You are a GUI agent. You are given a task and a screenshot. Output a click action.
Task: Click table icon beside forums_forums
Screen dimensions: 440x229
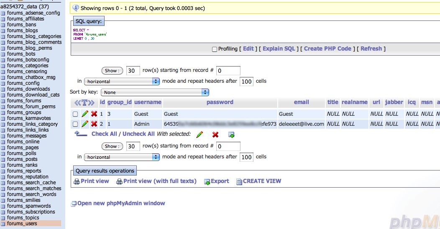[x=3, y=101]
